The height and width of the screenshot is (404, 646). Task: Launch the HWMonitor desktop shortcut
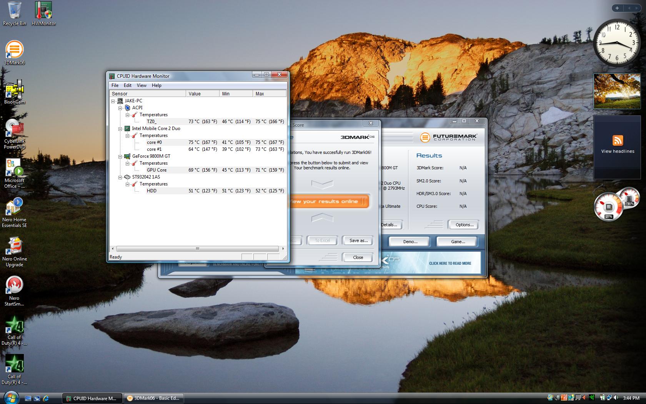point(43,13)
